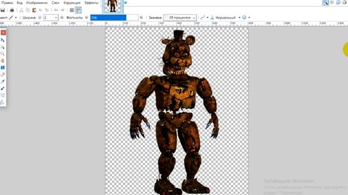Toggle the History window icon

(x=332, y=2)
